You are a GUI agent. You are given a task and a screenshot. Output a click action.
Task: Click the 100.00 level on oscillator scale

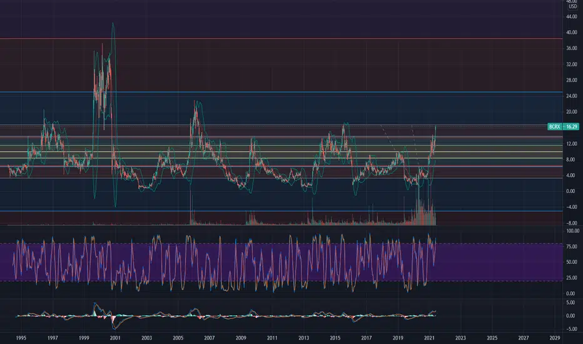(x=572, y=231)
